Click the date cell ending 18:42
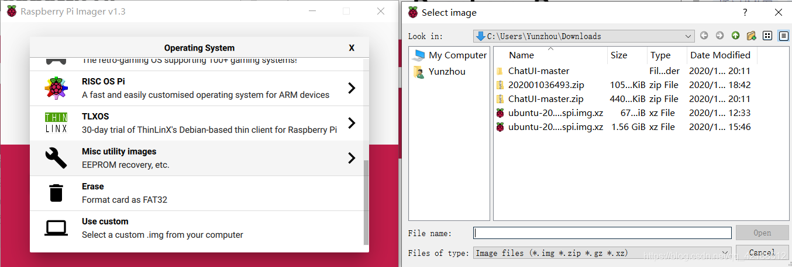 click(719, 85)
